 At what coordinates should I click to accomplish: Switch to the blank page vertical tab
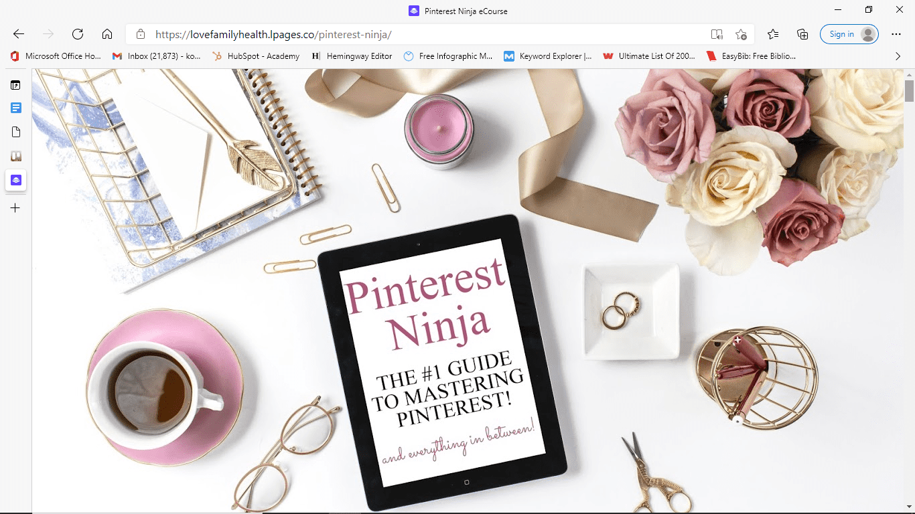pos(15,132)
